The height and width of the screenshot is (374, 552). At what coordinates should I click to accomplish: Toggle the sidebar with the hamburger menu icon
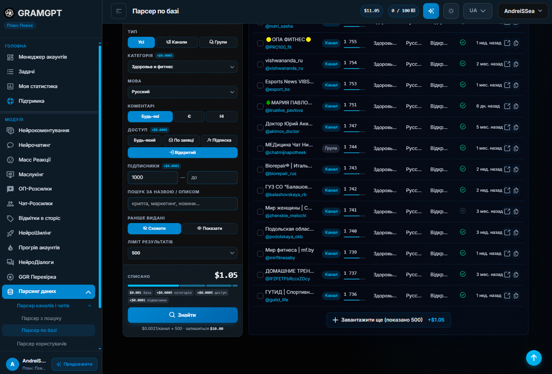[x=119, y=11]
